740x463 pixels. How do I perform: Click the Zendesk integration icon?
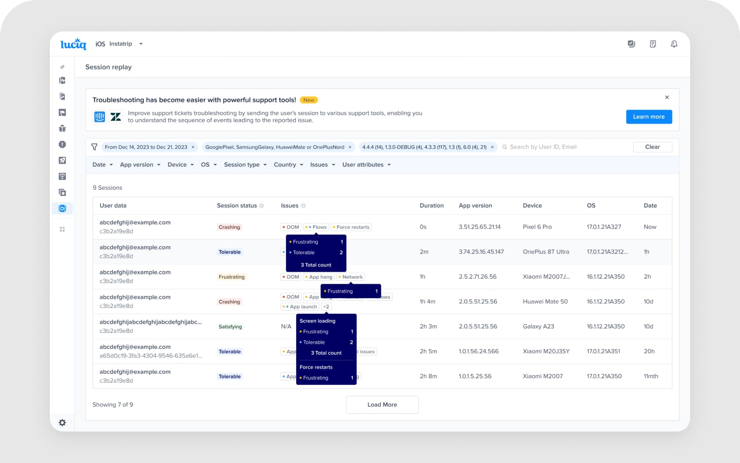coord(116,117)
